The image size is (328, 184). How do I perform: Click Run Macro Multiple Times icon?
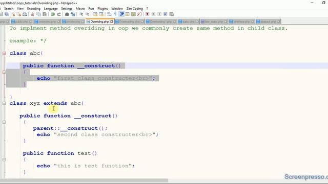166,14
